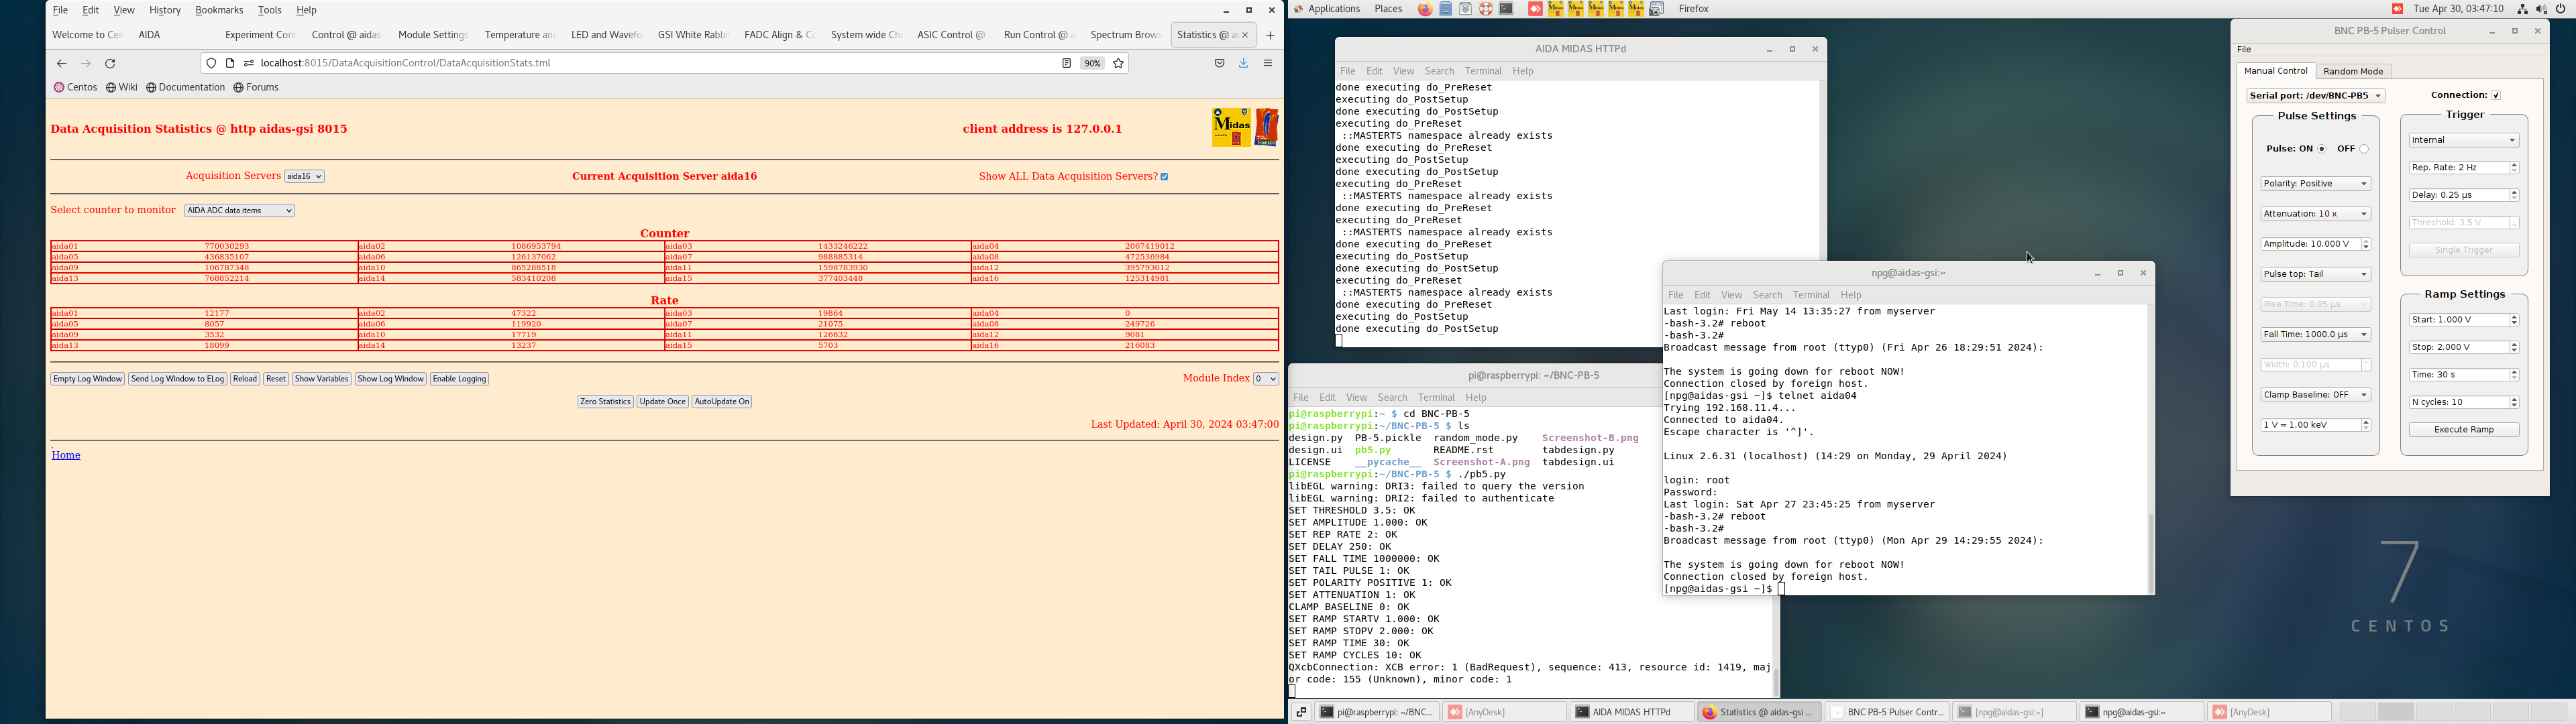Click Show Variables button
This screenshot has width=2576, height=724.
(321, 379)
